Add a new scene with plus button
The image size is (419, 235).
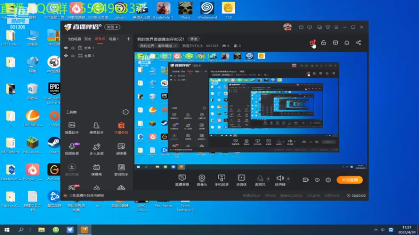(128, 39)
